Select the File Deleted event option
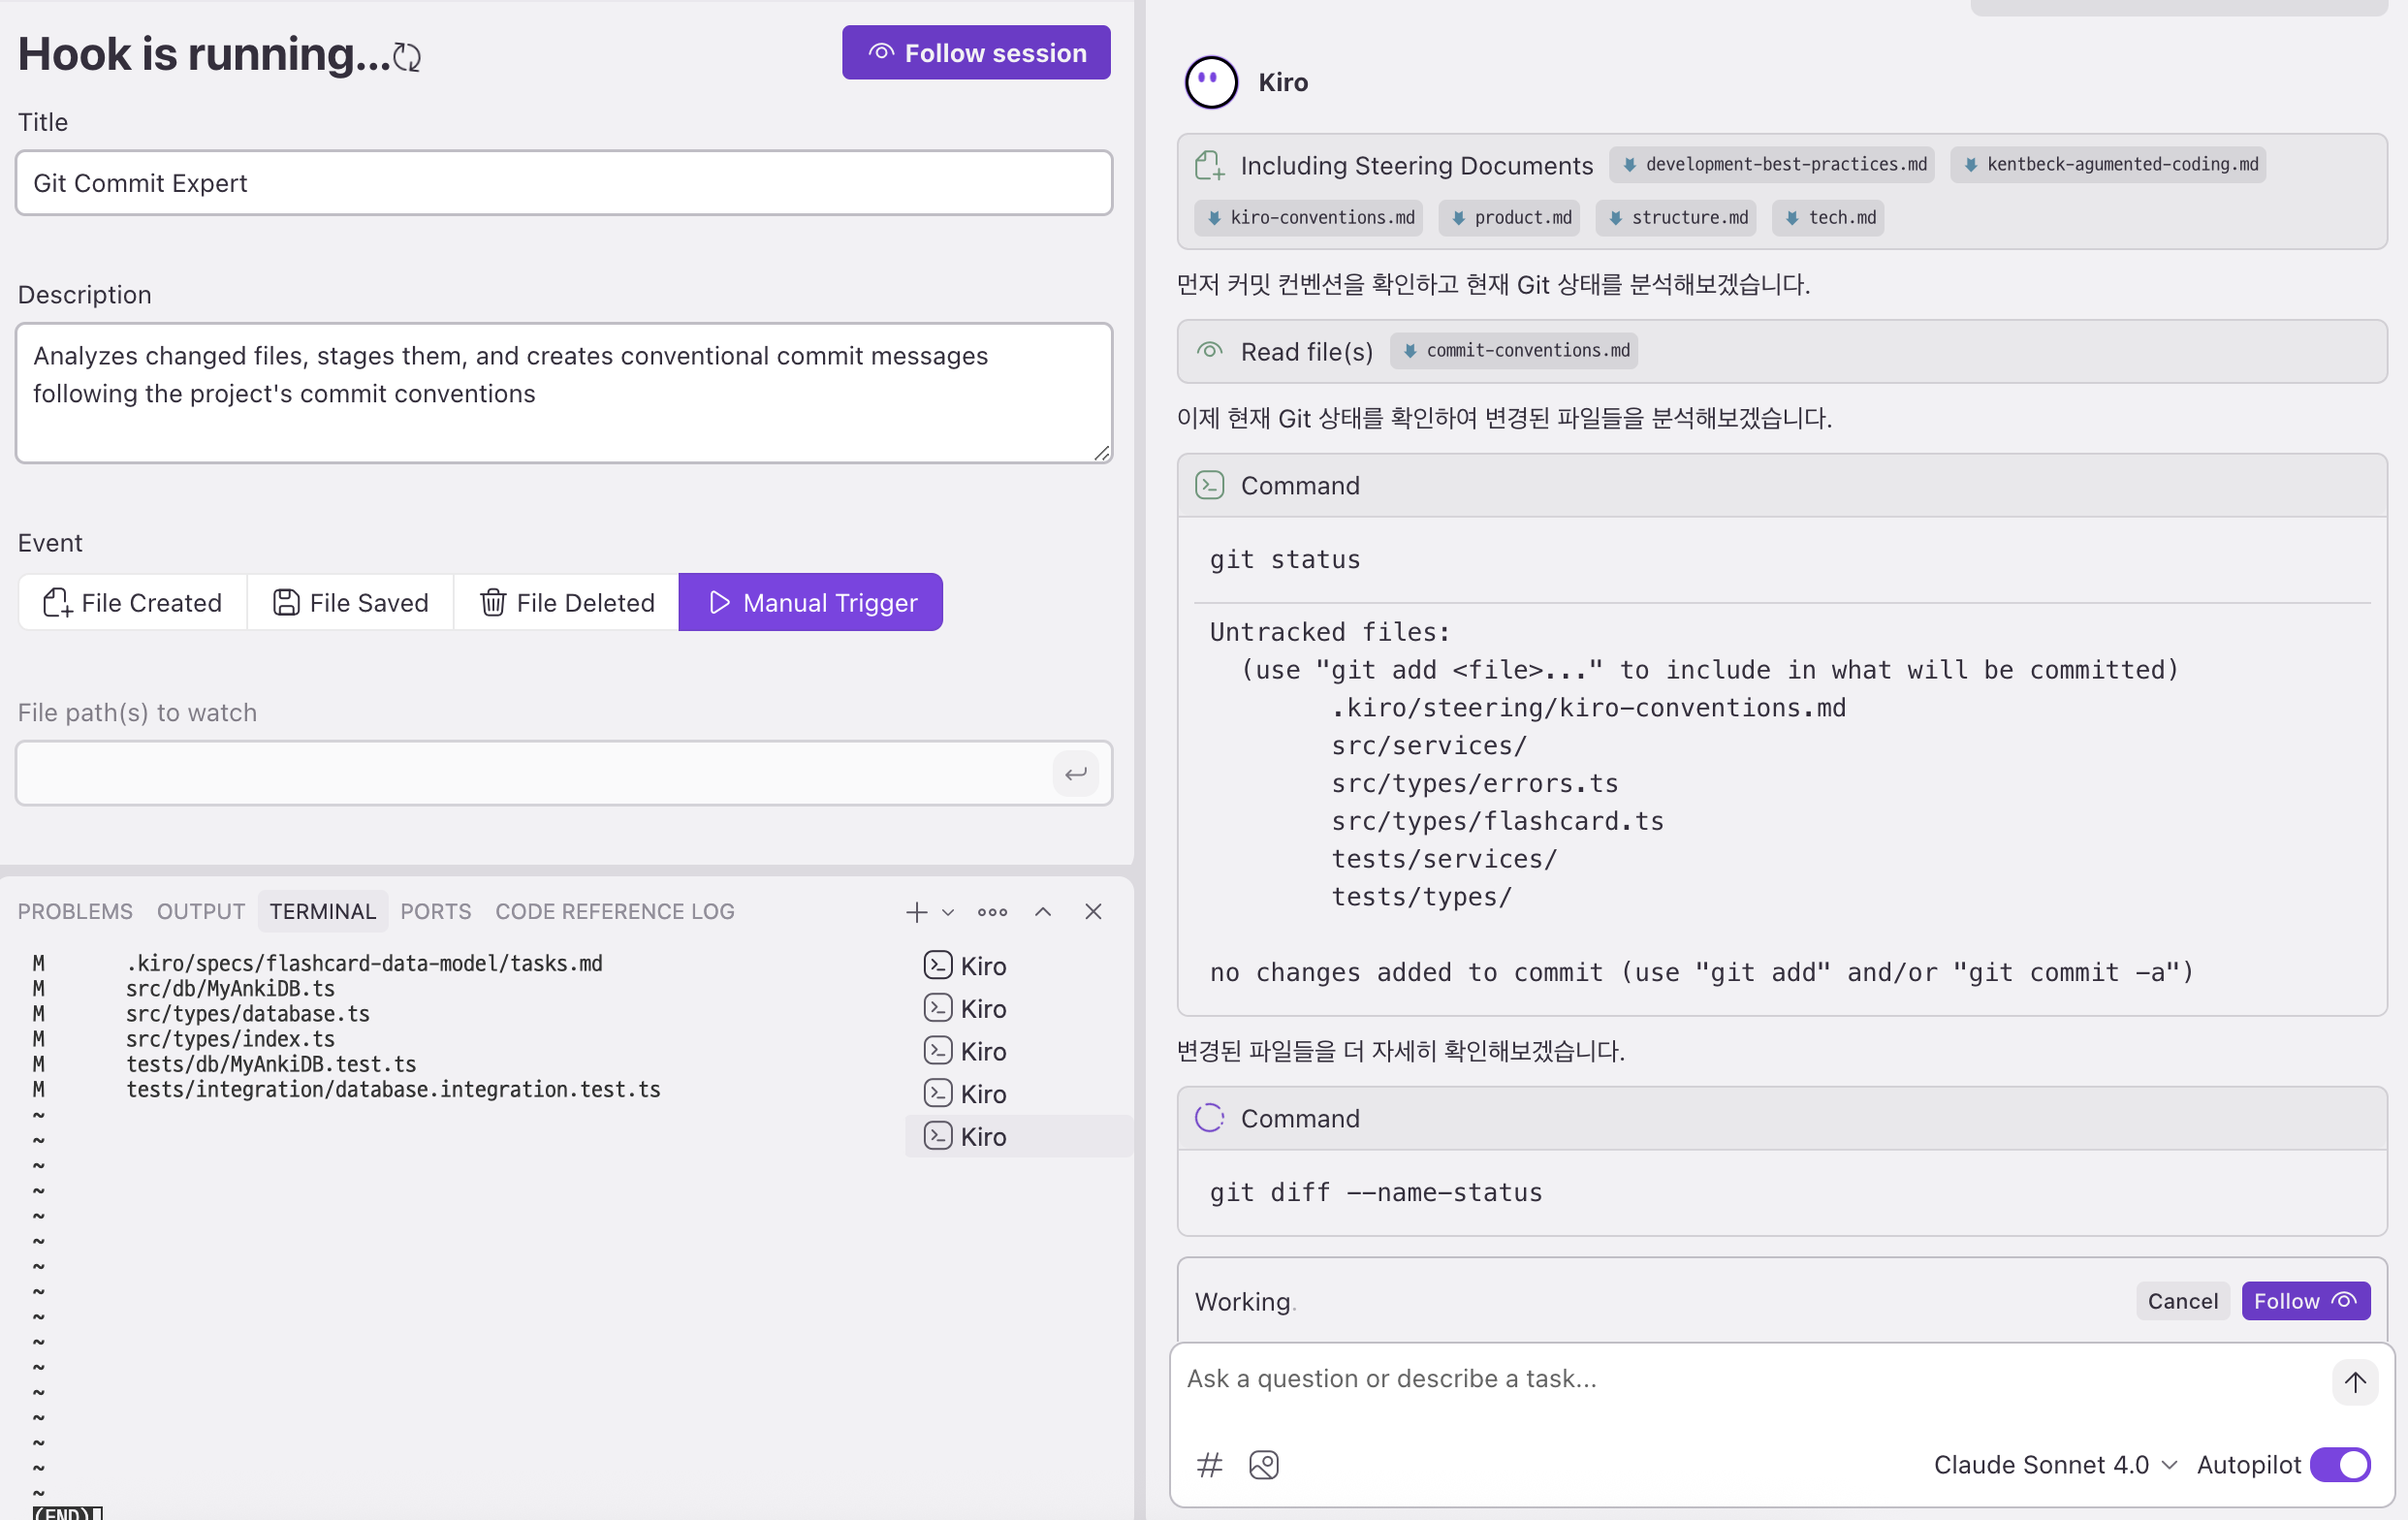Screen dimensions: 2408x1520 (567, 603)
